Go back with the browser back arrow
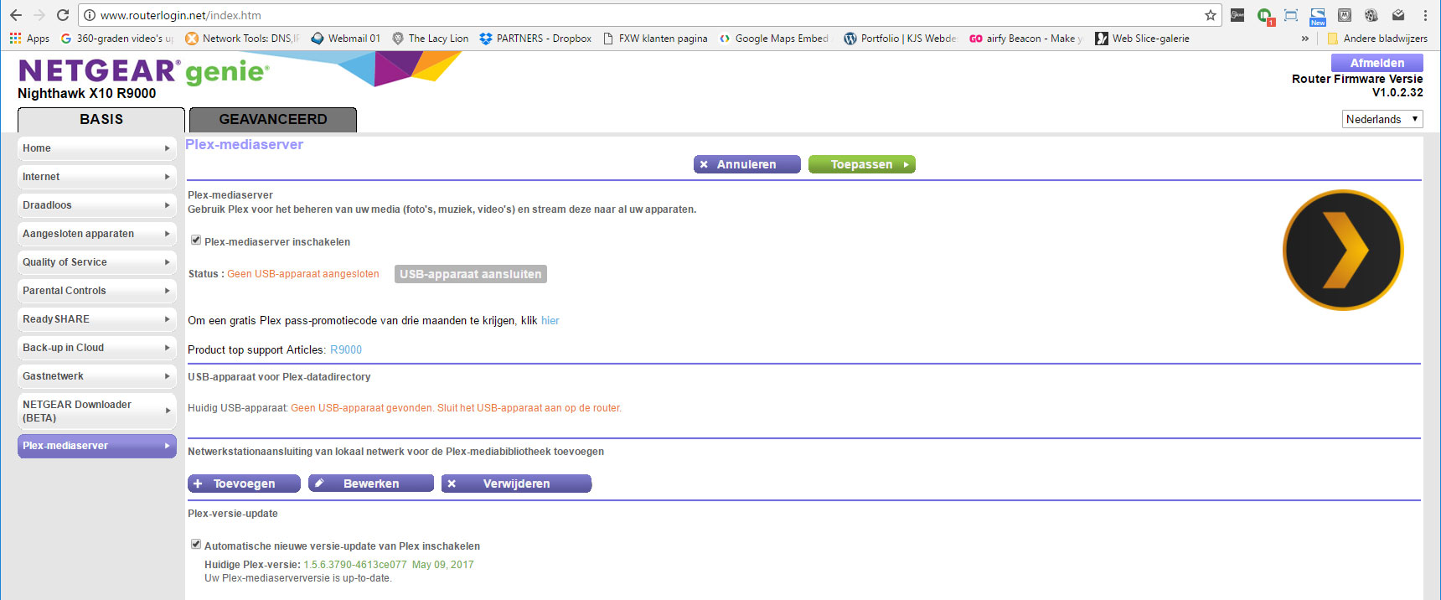The height and width of the screenshot is (600, 1441). pyautogui.click(x=15, y=15)
